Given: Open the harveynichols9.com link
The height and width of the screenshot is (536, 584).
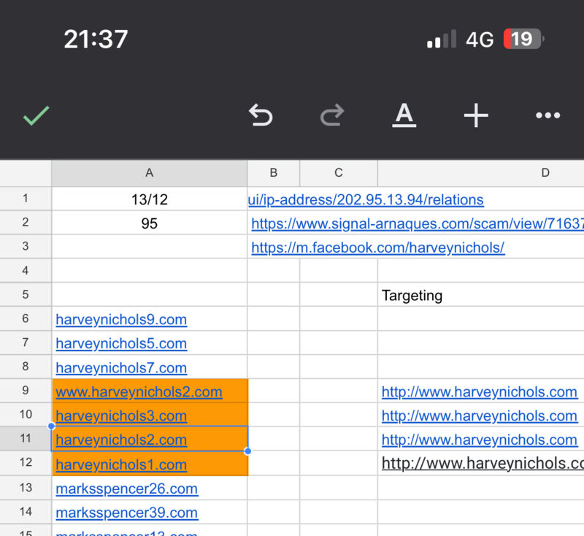Looking at the screenshot, I should pyautogui.click(x=121, y=320).
